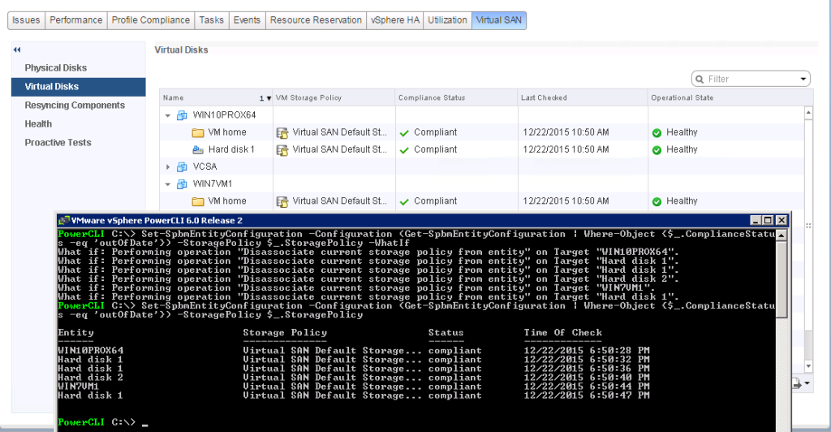Screen dimensions: 831x432
Task: Collapse the WIN10PROX64 tree node
Action: (x=168, y=115)
